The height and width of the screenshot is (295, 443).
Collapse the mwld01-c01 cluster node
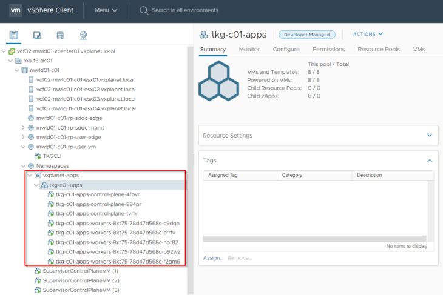point(17,70)
